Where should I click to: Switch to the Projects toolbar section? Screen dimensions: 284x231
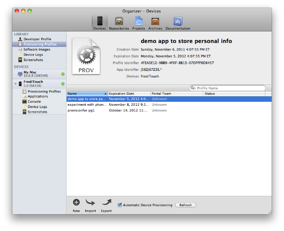click(x=138, y=23)
